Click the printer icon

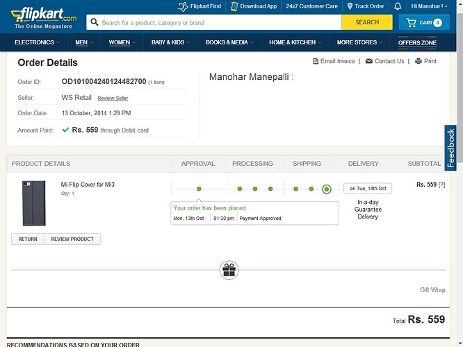pyautogui.click(x=418, y=61)
